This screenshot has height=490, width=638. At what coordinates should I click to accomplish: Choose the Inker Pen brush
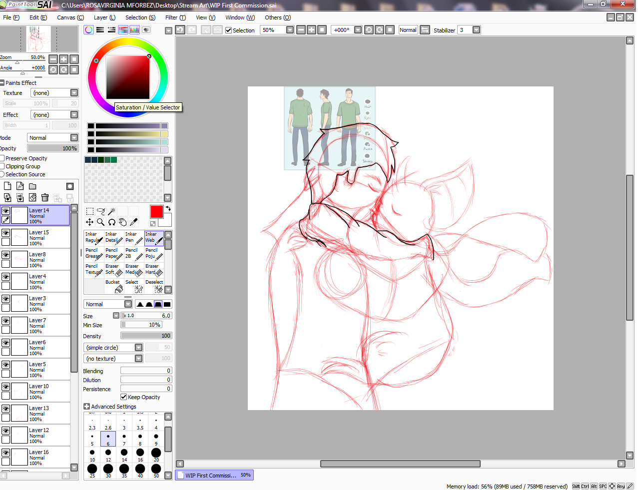[134, 238]
